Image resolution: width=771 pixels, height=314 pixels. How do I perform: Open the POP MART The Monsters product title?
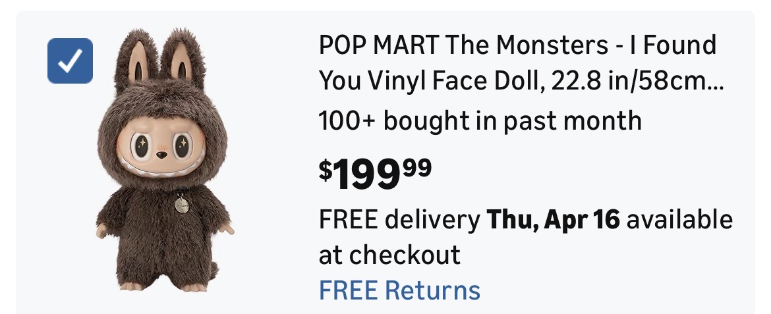[517, 46]
